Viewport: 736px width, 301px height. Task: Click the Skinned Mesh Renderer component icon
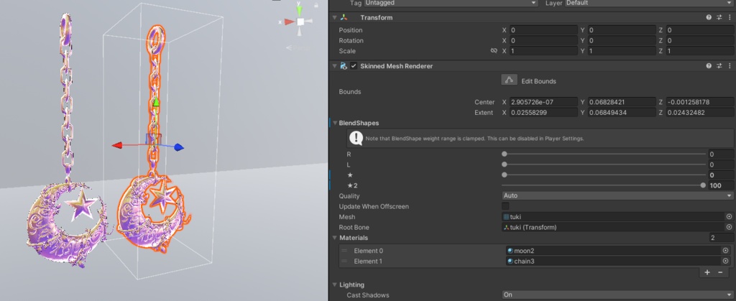[x=344, y=66]
